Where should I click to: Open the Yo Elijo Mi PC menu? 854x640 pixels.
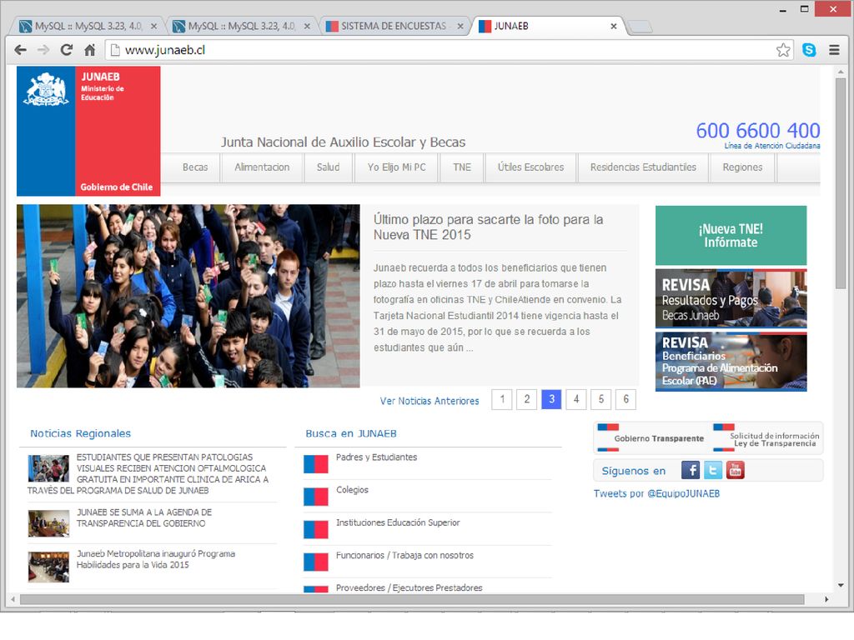click(x=396, y=167)
